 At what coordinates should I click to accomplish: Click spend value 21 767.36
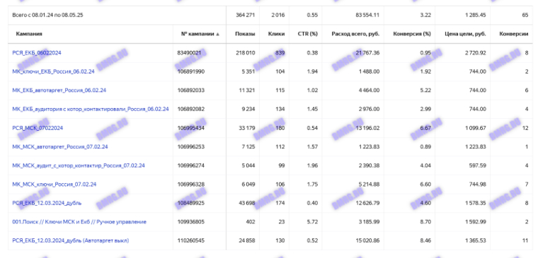tap(367, 53)
